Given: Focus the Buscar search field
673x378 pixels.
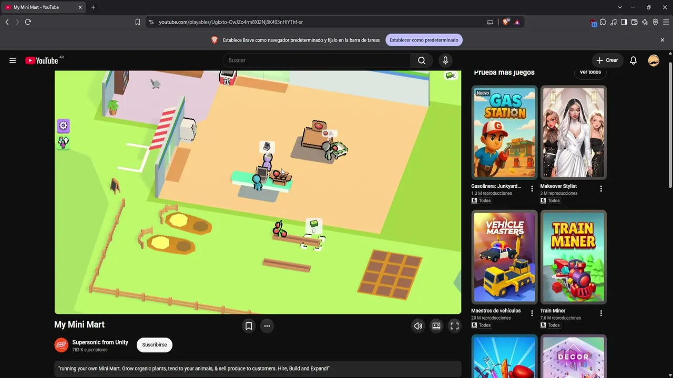Looking at the screenshot, I should [317, 60].
